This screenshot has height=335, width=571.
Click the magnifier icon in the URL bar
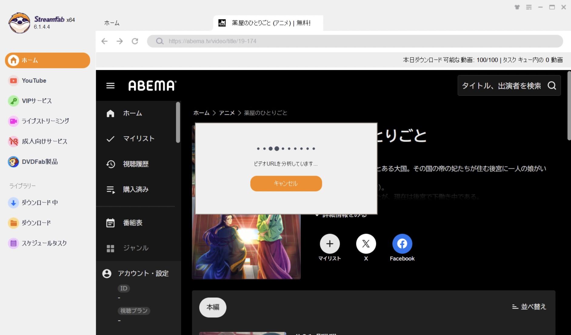tap(159, 41)
